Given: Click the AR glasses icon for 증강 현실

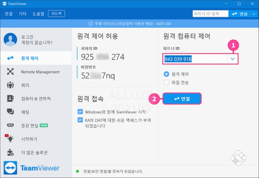Looking at the screenshot, I should click(x=10, y=125).
